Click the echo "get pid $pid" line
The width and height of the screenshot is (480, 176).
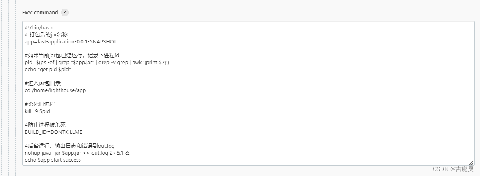(48, 70)
